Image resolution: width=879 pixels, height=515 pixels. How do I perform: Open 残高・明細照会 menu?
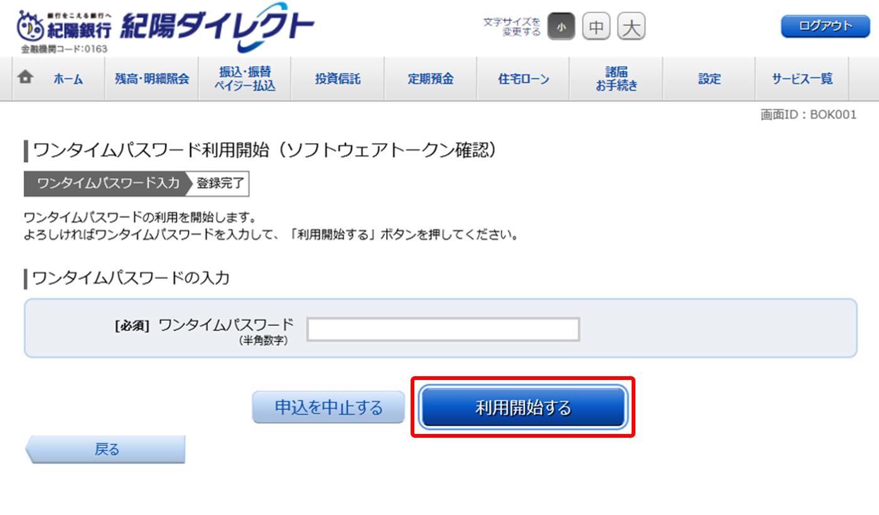click(x=151, y=79)
